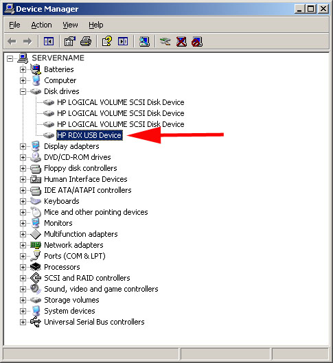Open the View menu
Image resolution: width=333 pixels, height=363 pixels.
pos(70,25)
